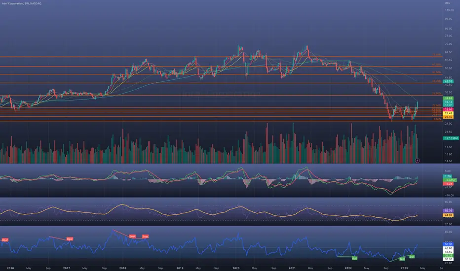Image resolution: width=460 pixels, height=271 pixels.
Task: Click the 197.538M volume label
Action: pos(451,138)
